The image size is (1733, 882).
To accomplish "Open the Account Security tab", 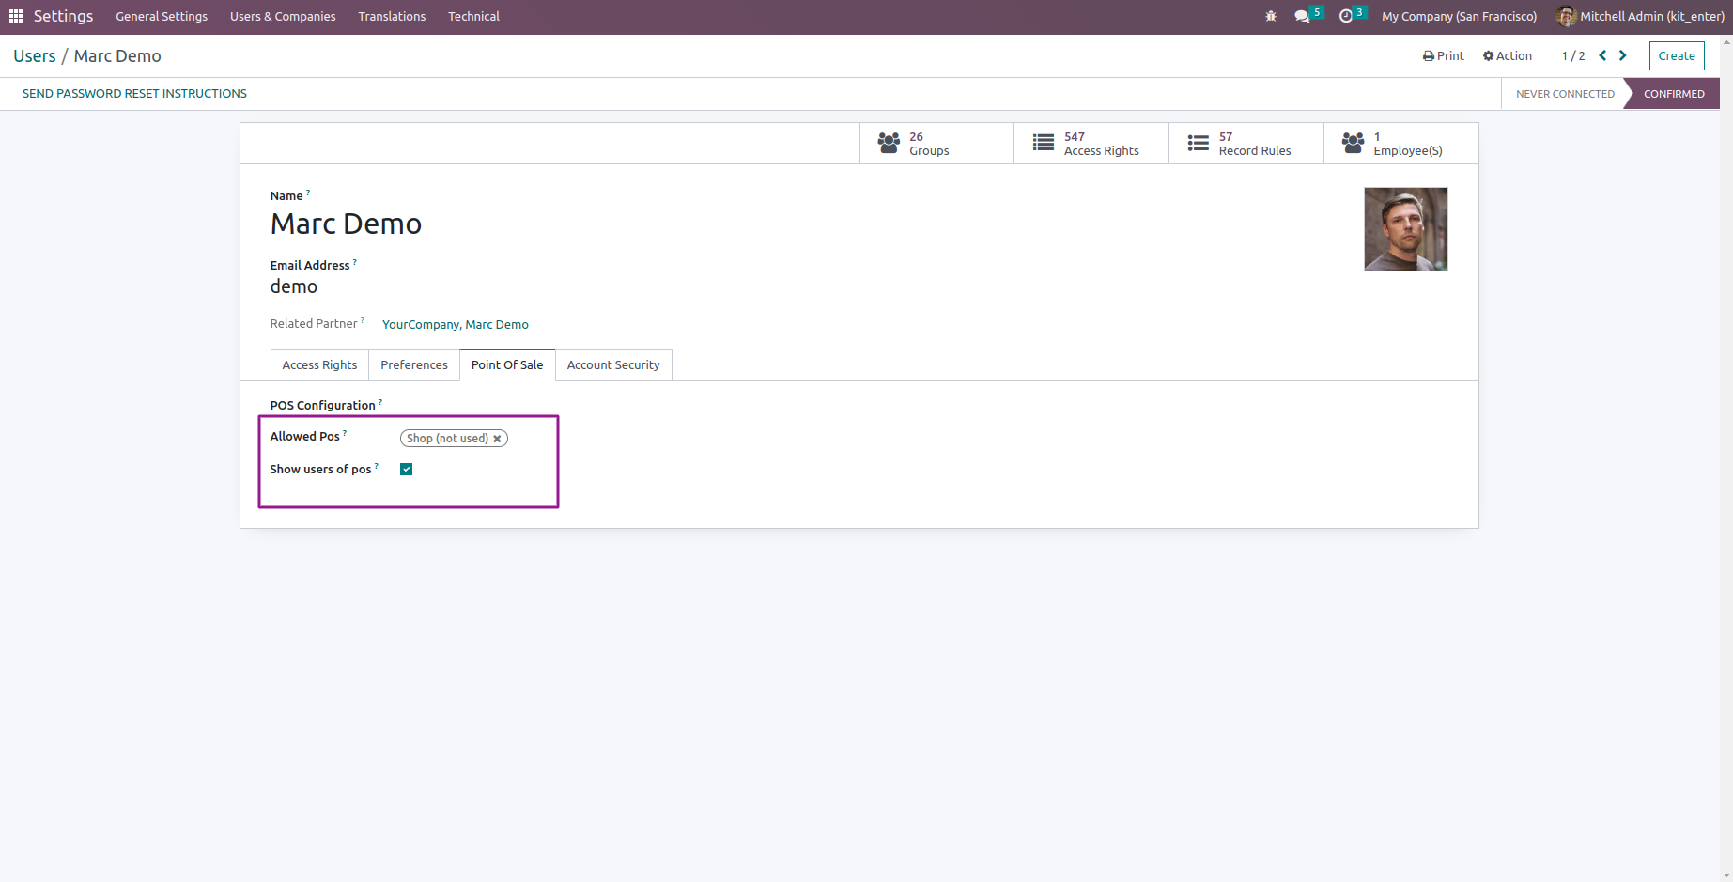I will [x=613, y=364].
